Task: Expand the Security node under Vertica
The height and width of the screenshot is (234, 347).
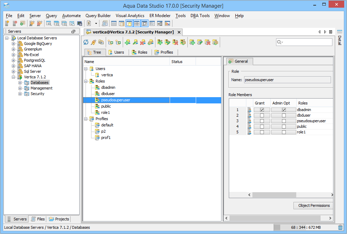Action: tap(20, 94)
